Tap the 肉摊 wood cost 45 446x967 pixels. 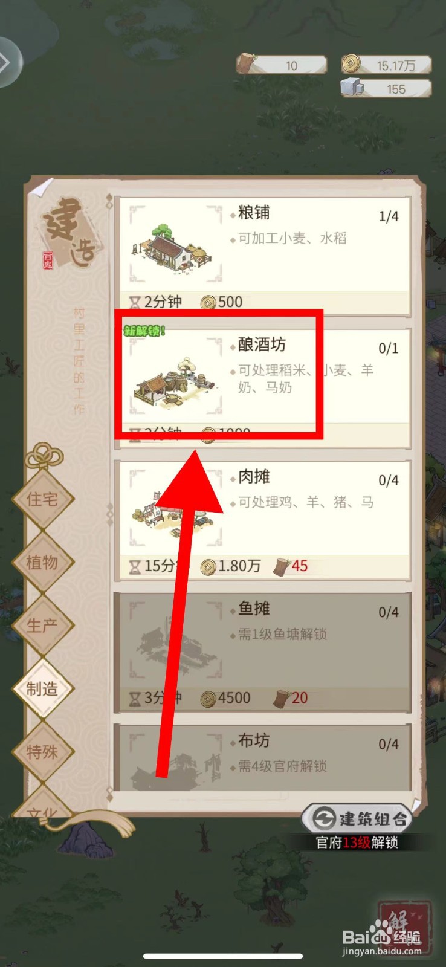click(x=291, y=566)
